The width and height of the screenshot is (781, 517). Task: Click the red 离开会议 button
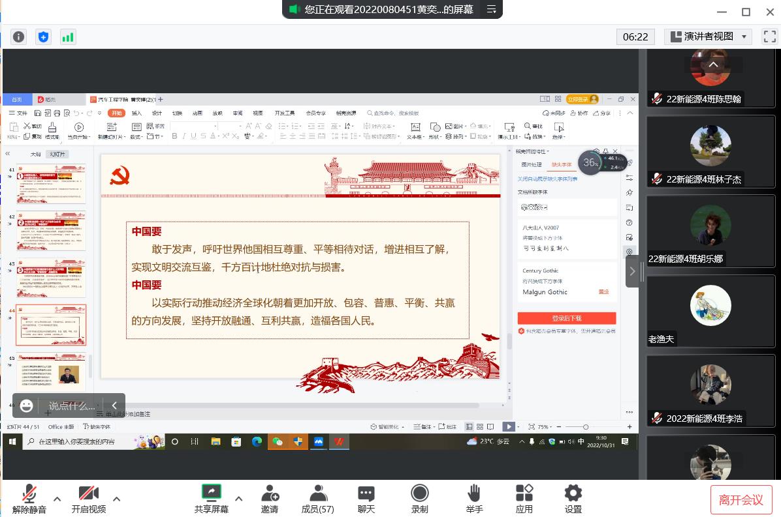741,500
